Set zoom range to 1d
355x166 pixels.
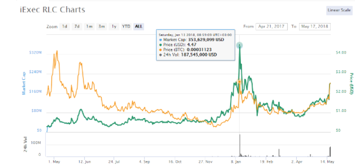[65, 27]
